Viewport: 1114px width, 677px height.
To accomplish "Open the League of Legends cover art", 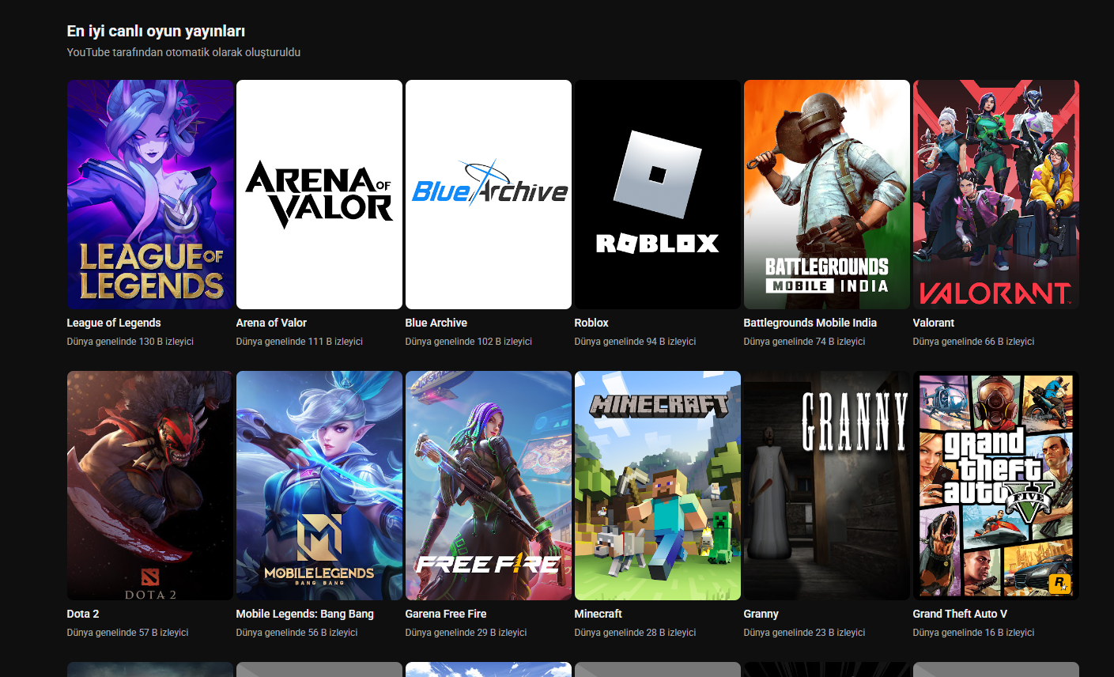I will [150, 195].
